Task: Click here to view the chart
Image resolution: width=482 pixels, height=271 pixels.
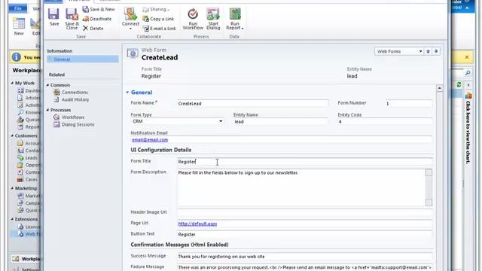Action: tap(468, 132)
